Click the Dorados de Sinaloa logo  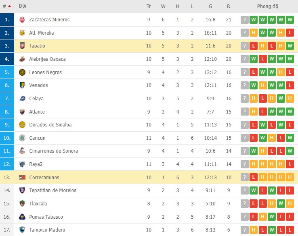point(22,125)
